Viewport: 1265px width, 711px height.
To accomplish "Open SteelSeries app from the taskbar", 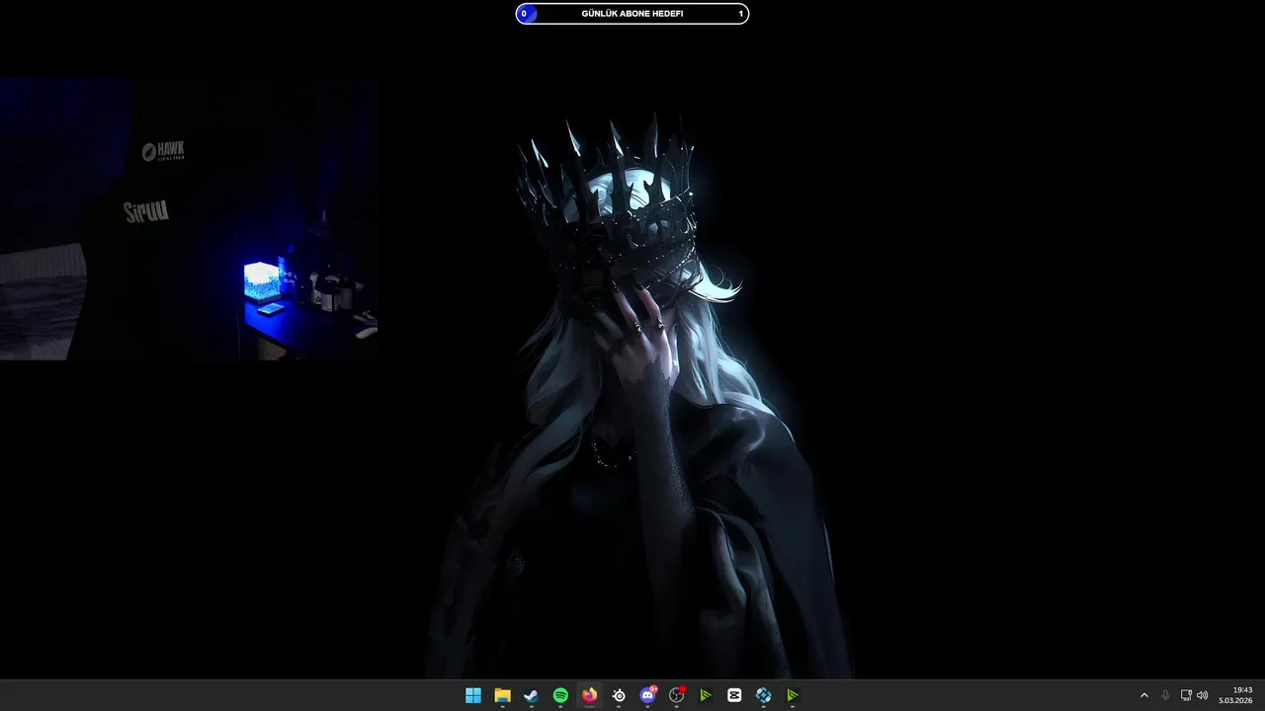I will click(619, 695).
